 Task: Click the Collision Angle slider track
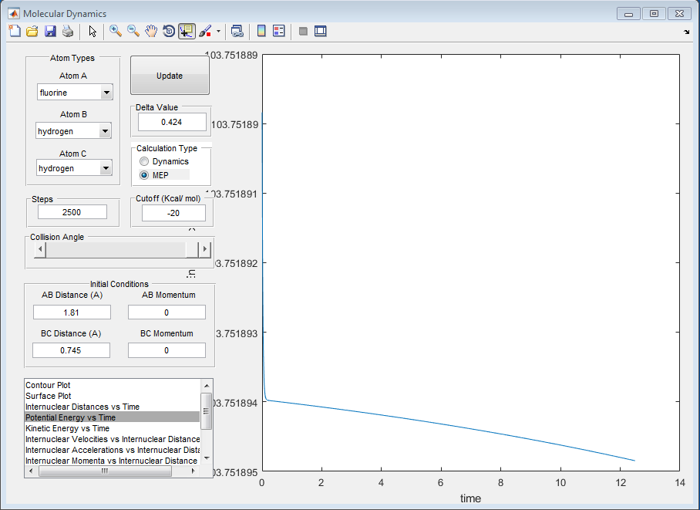point(116,249)
